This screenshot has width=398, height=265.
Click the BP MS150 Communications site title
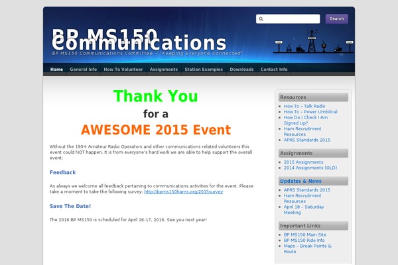139,39
